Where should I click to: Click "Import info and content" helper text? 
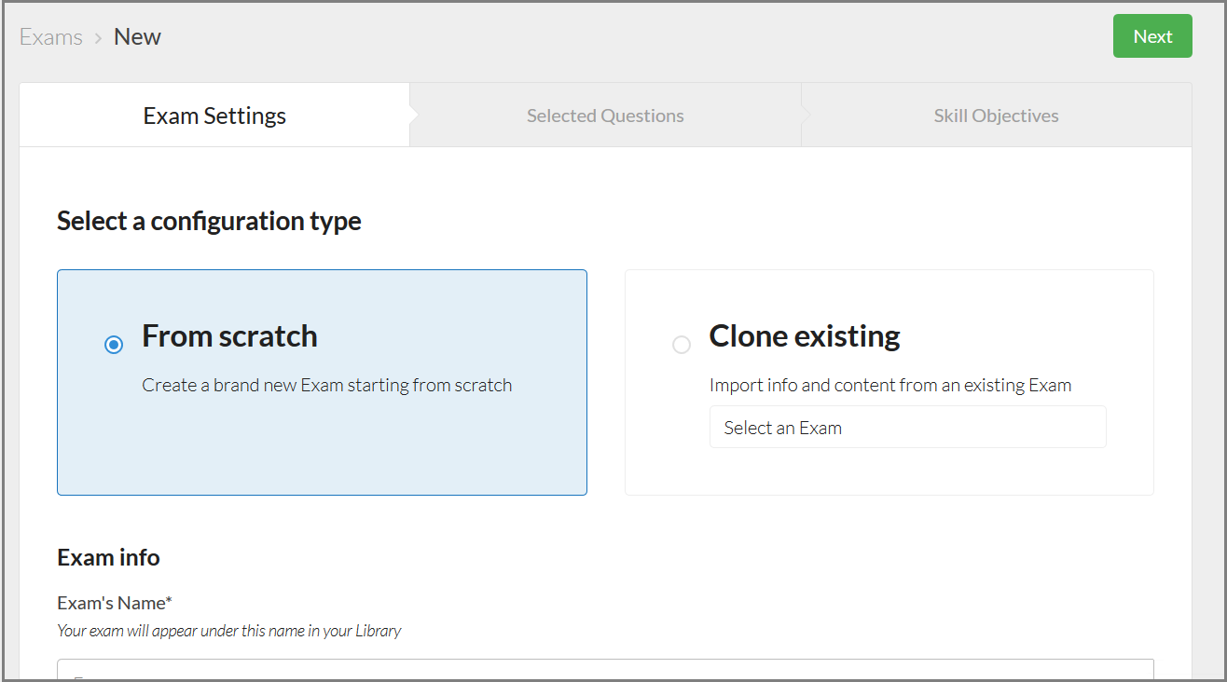(890, 385)
